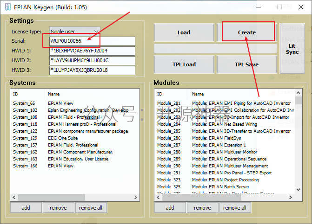
Task: Click the TPL Save button
Action: click(x=247, y=64)
